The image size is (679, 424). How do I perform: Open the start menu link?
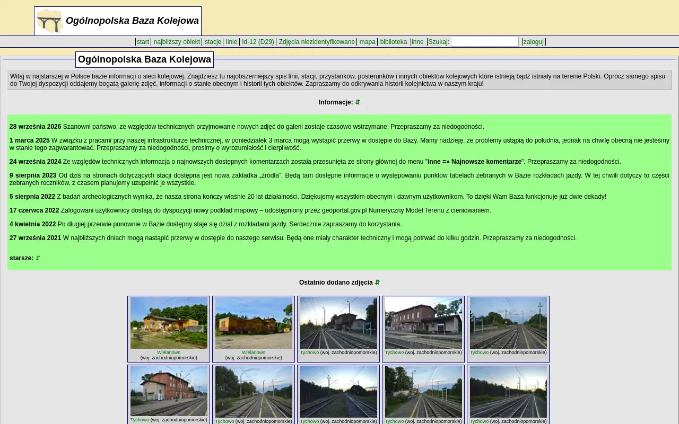click(143, 42)
